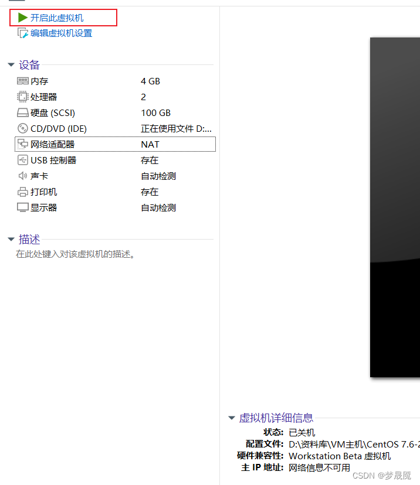Click the edit VM settings wrench icon
This screenshot has width=420, height=485.
(23, 33)
